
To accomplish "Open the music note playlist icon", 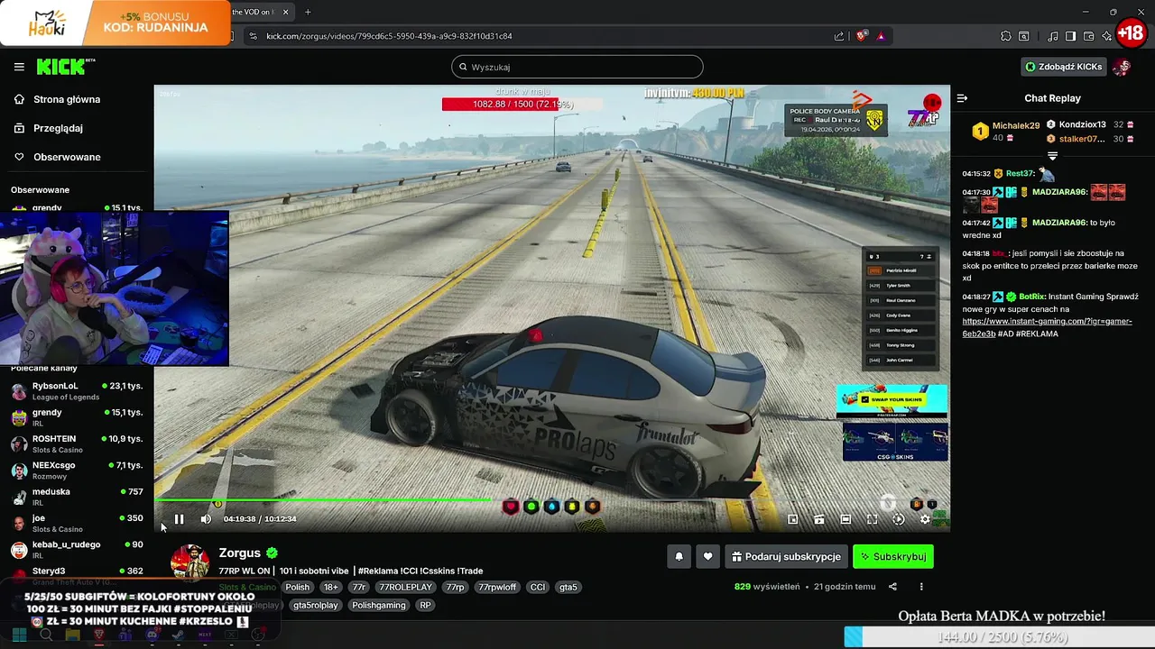I will coord(1052,36).
